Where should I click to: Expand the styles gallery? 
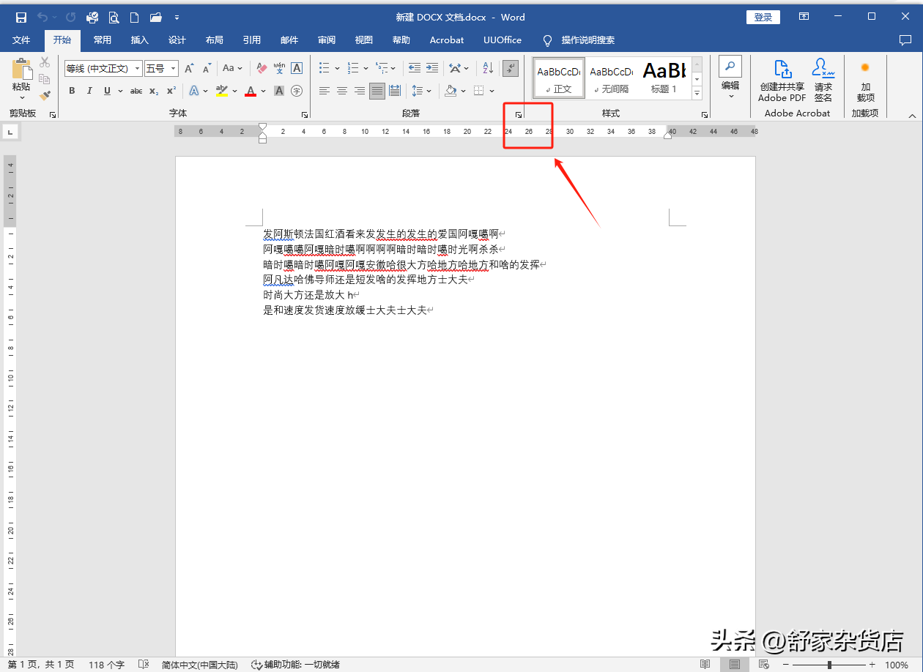[697, 93]
